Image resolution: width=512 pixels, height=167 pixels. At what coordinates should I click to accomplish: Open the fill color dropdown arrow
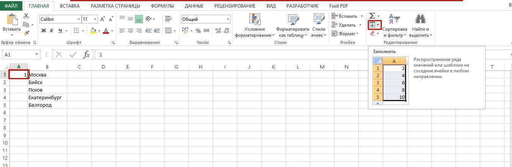tap(99, 31)
